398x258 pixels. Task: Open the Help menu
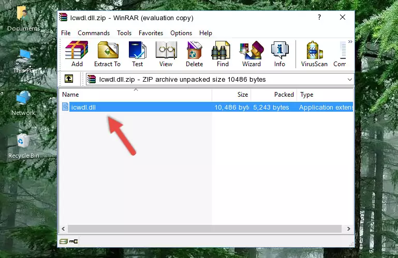pyautogui.click(x=205, y=33)
